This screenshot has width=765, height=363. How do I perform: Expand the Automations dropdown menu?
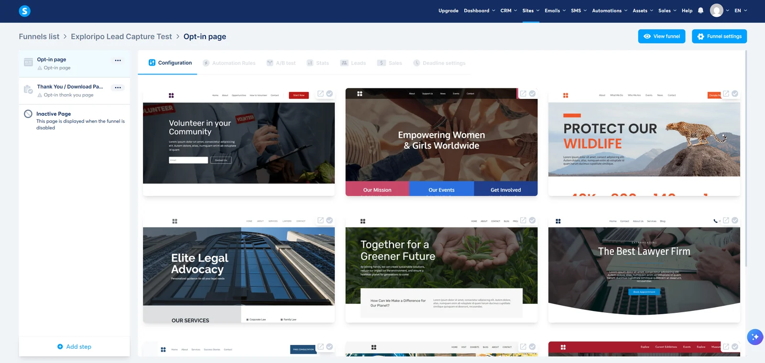[610, 11]
